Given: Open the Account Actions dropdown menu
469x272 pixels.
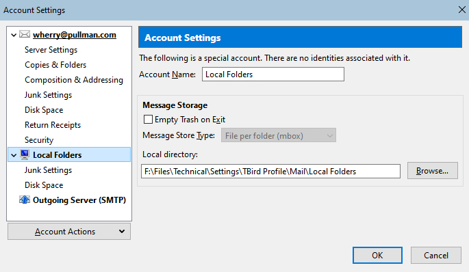Looking at the screenshot, I should pyautogui.click(x=69, y=232).
